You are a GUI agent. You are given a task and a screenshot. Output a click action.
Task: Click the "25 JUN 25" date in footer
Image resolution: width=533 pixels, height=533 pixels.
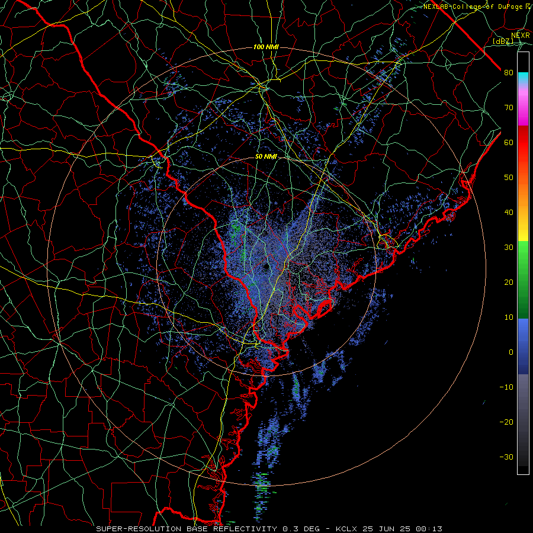click(387, 529)
